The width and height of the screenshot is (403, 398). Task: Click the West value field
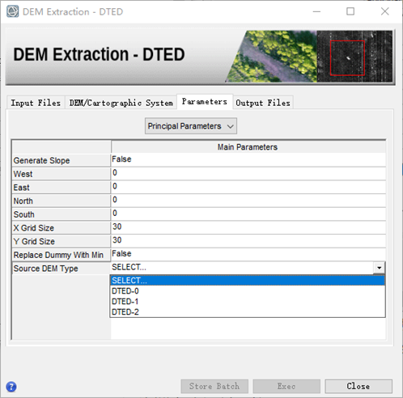pyautogui.click(x=248, y=173)
